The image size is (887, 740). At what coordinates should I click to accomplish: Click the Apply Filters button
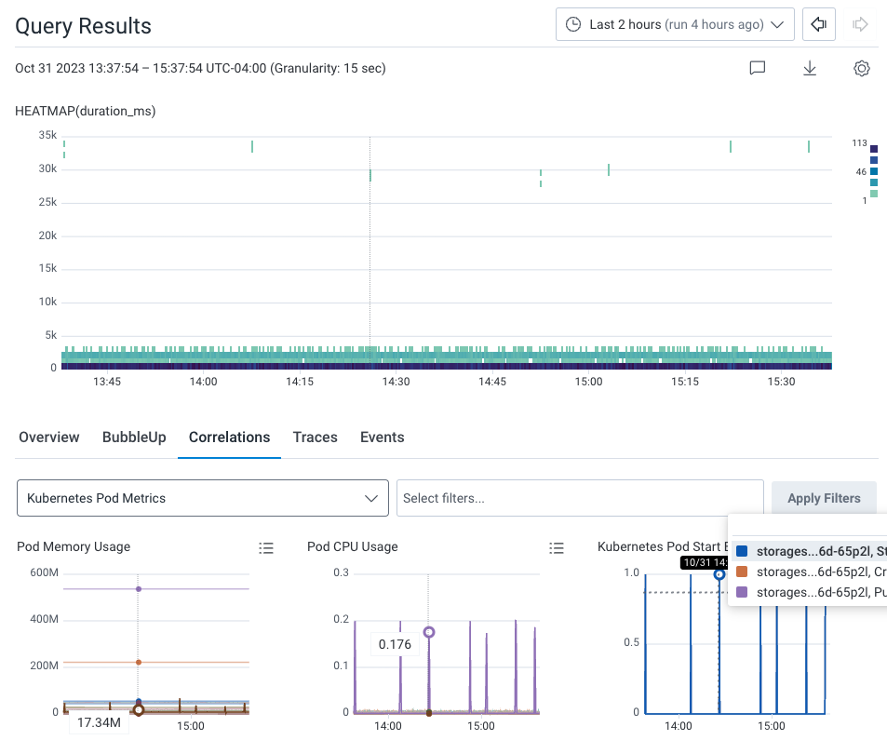coord(824,498)
